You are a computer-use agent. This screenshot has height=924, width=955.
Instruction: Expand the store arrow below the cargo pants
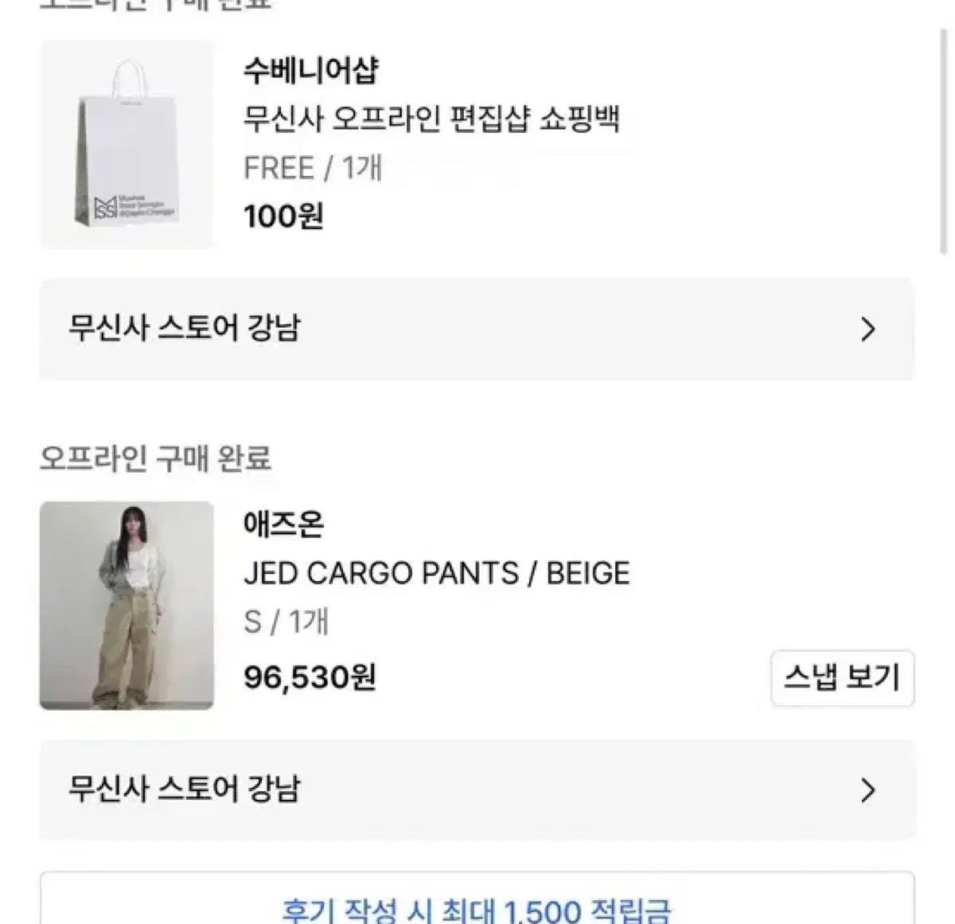867,790
